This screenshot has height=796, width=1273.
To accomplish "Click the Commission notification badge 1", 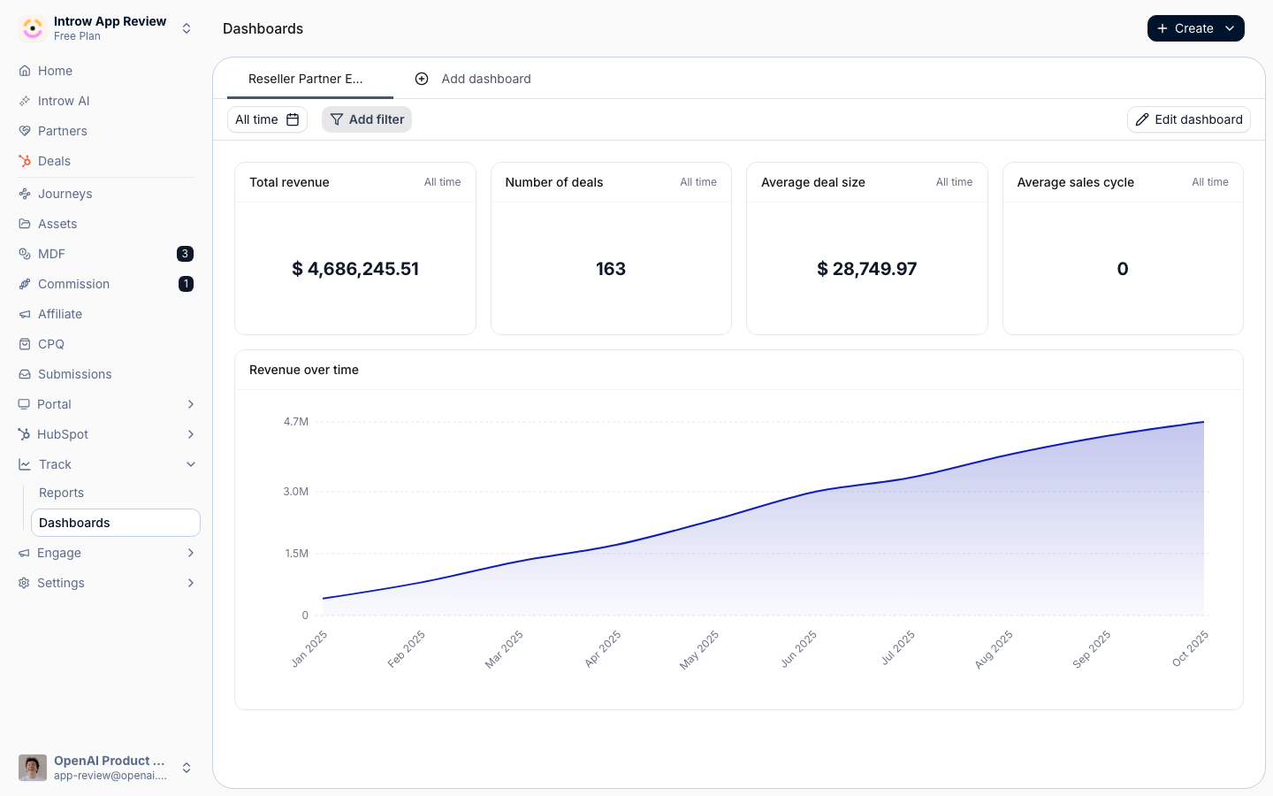I will (186, 284).
